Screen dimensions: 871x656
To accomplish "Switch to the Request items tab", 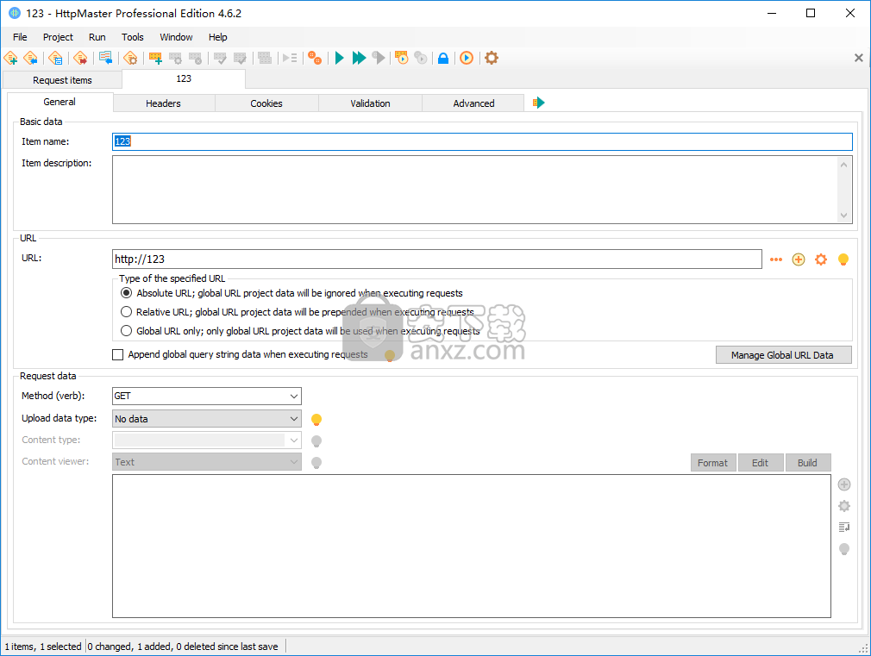I will (x=62, y=80).
